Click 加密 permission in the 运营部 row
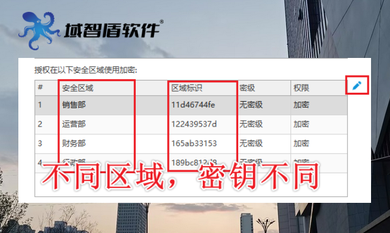This screenshot has height=233, width=390. click(x=301, y=124)
